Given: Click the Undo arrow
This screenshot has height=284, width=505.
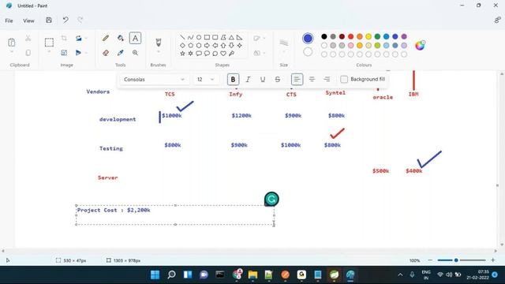Looking at the screenshot, I should (65, 21).
